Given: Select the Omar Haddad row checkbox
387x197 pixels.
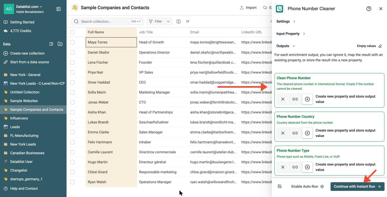Looking at the screenshot, I should pyautogui.click(x=72, y=82).
